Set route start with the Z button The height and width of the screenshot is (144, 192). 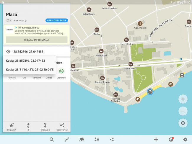pyautogui.click(x=28, y=127)
